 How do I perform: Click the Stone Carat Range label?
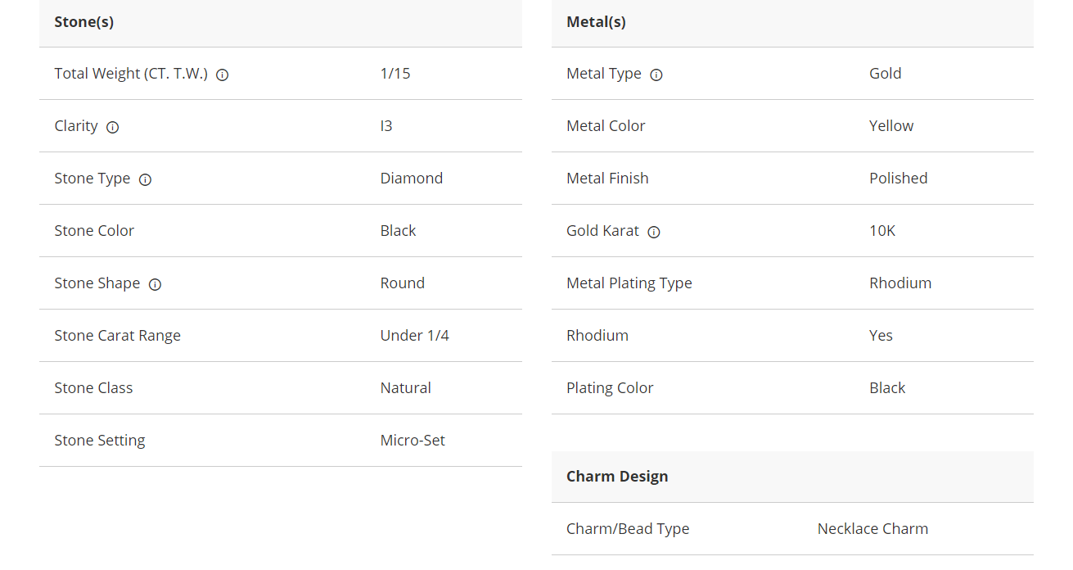pyautogui.click(x=117, y=336)
